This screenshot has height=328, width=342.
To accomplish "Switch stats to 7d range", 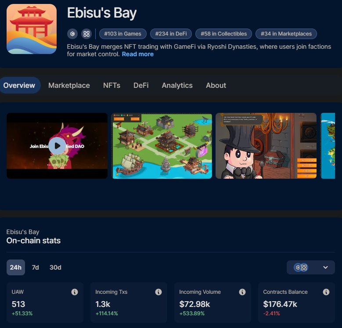I will click(35, 267).
